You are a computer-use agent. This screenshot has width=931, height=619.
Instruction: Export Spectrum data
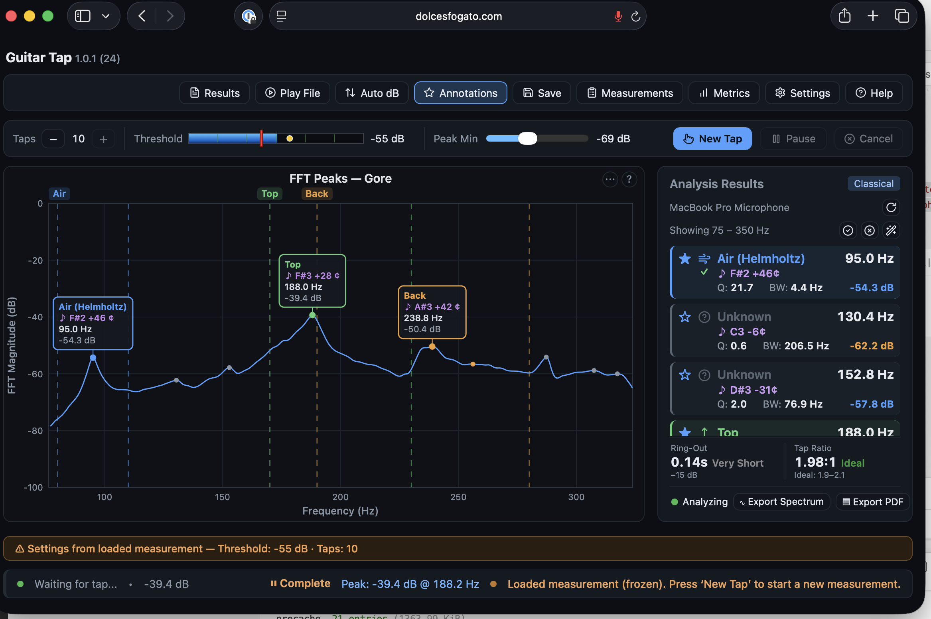pyautogui.click(x=781, y=502)
